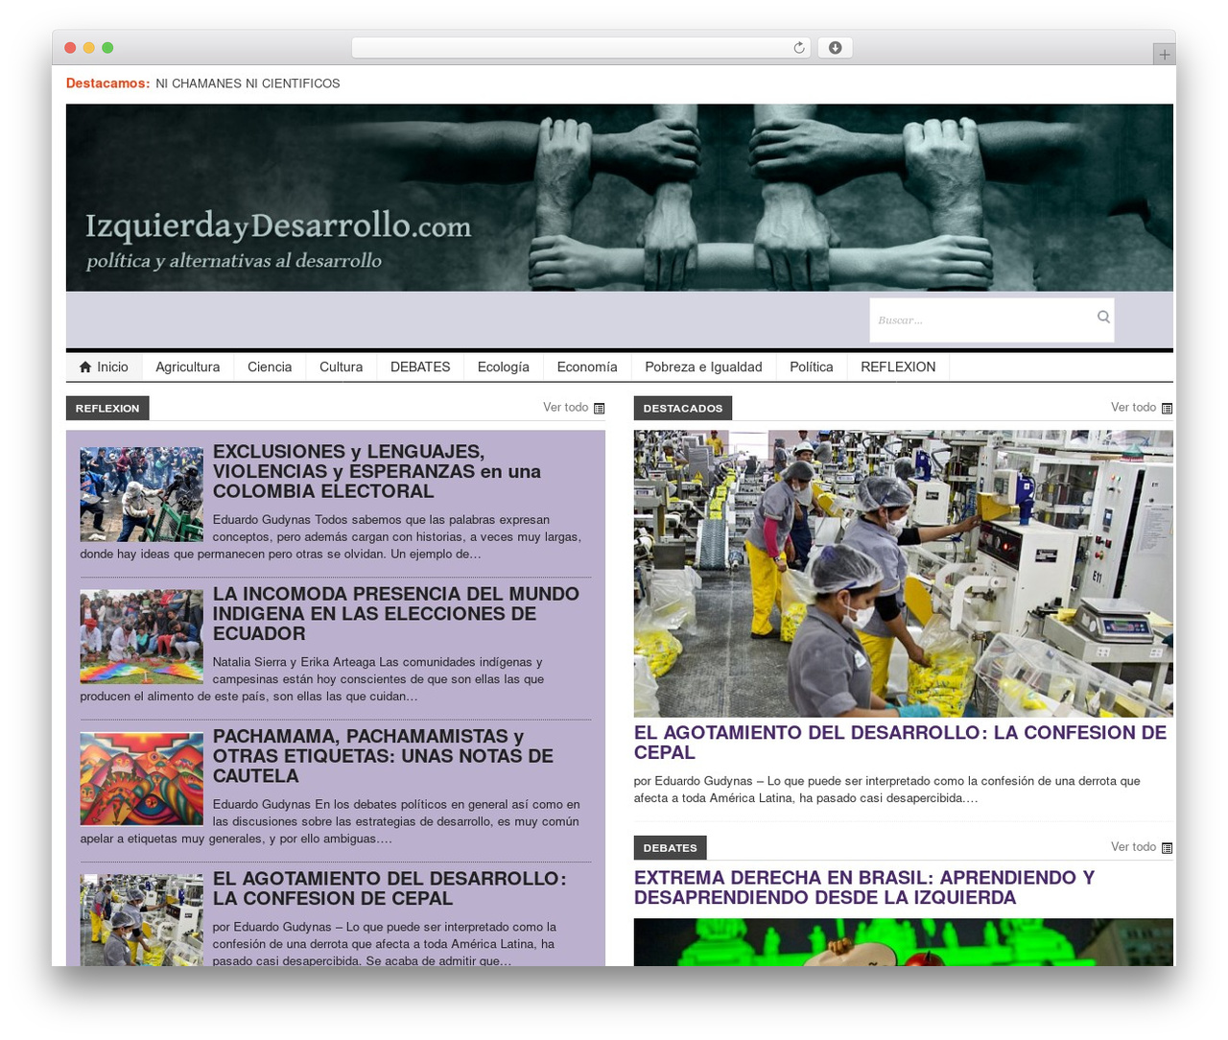1228x1040 pixels.
Task: Open EL AGOTAMIENTO DEL DESARROLLO in REFLEXION list
Action: point(390,888)
